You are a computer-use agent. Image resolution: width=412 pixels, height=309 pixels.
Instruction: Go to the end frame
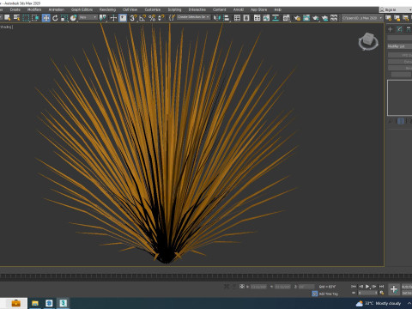(382, 287)
